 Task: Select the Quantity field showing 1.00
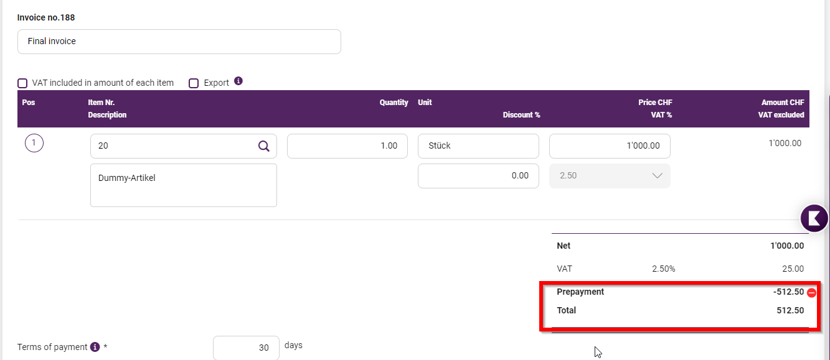click(x=347, y=146)
